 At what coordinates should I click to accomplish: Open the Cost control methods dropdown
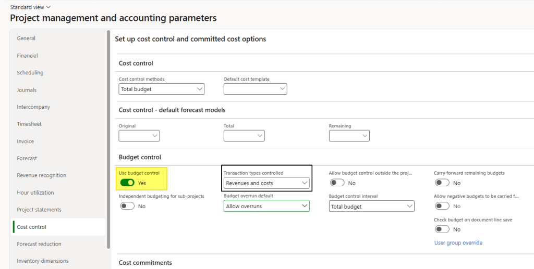click(x=161, y=89)
